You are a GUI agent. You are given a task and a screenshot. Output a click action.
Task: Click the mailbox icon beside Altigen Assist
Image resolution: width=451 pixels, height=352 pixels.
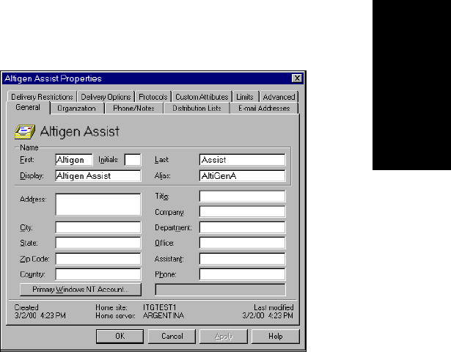coord(25,132)
